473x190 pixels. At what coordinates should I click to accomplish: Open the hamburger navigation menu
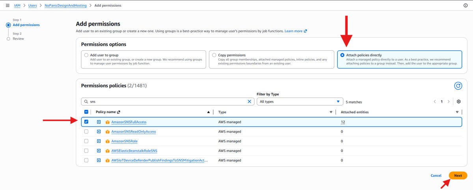tap(7, 6)
